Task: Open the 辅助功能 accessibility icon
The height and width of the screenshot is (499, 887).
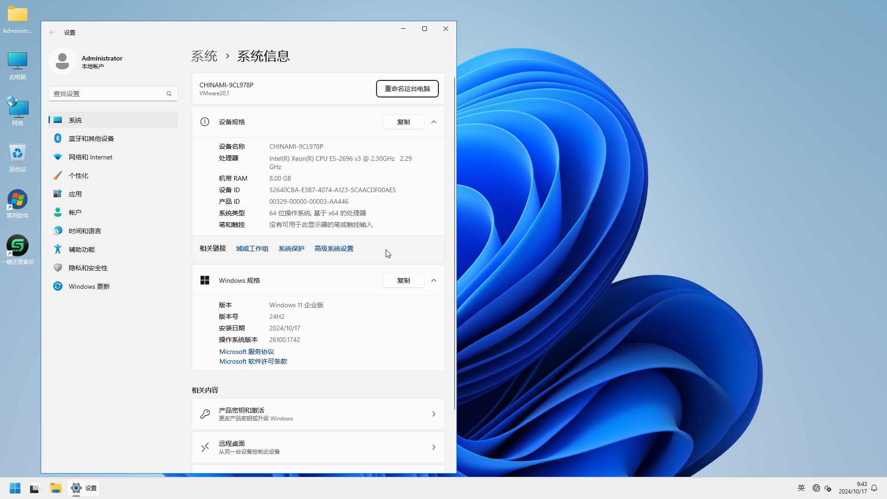Action: click(58, 249)
